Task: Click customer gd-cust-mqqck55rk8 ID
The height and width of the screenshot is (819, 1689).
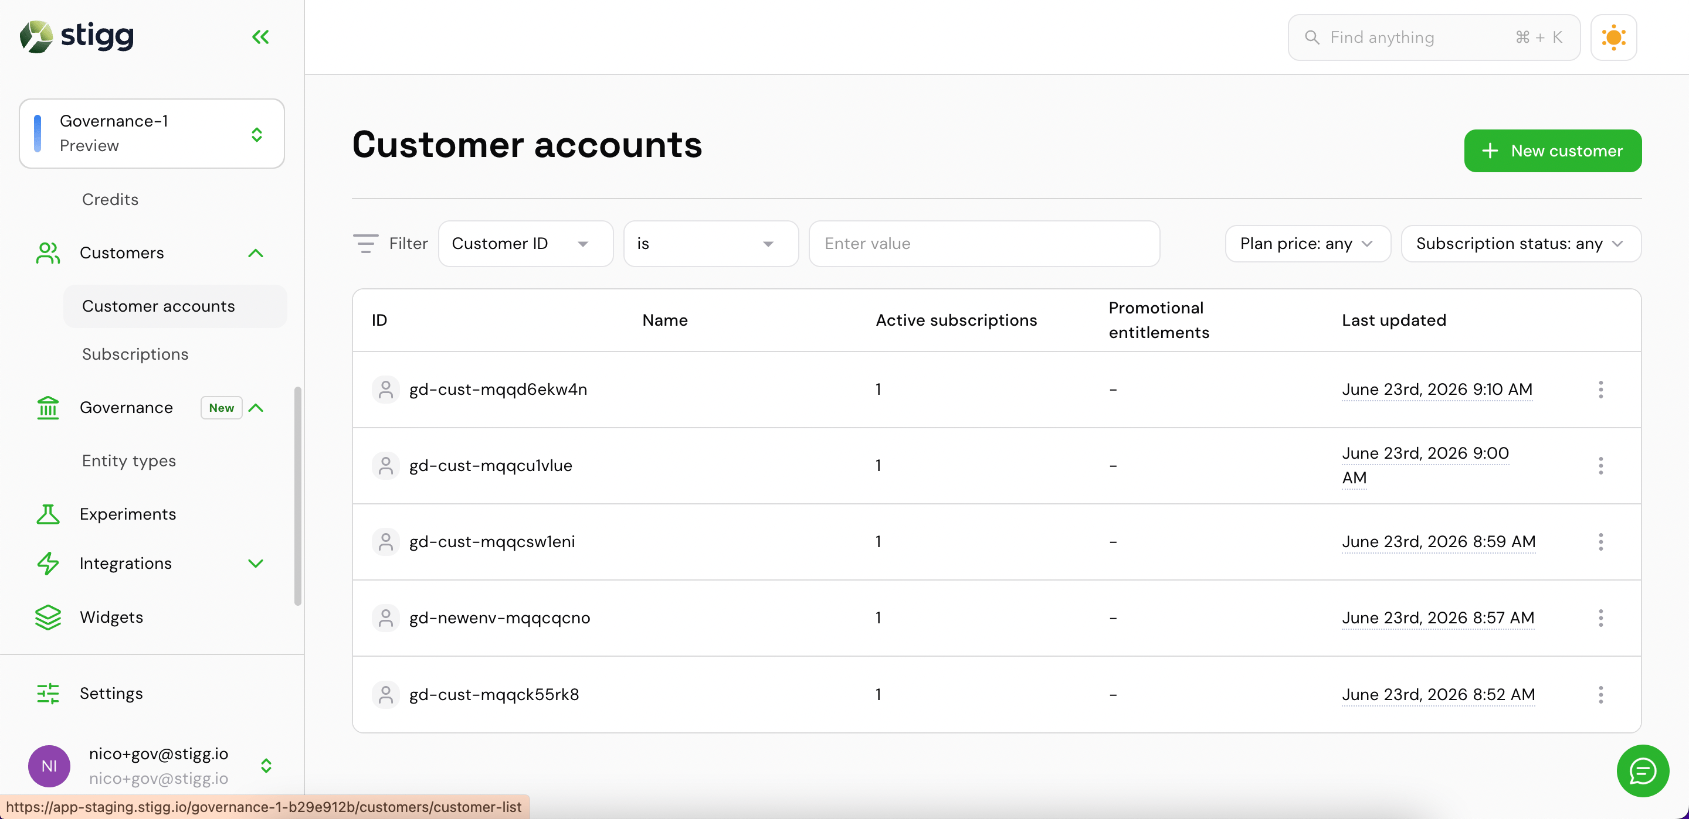Action: [494, 694]
